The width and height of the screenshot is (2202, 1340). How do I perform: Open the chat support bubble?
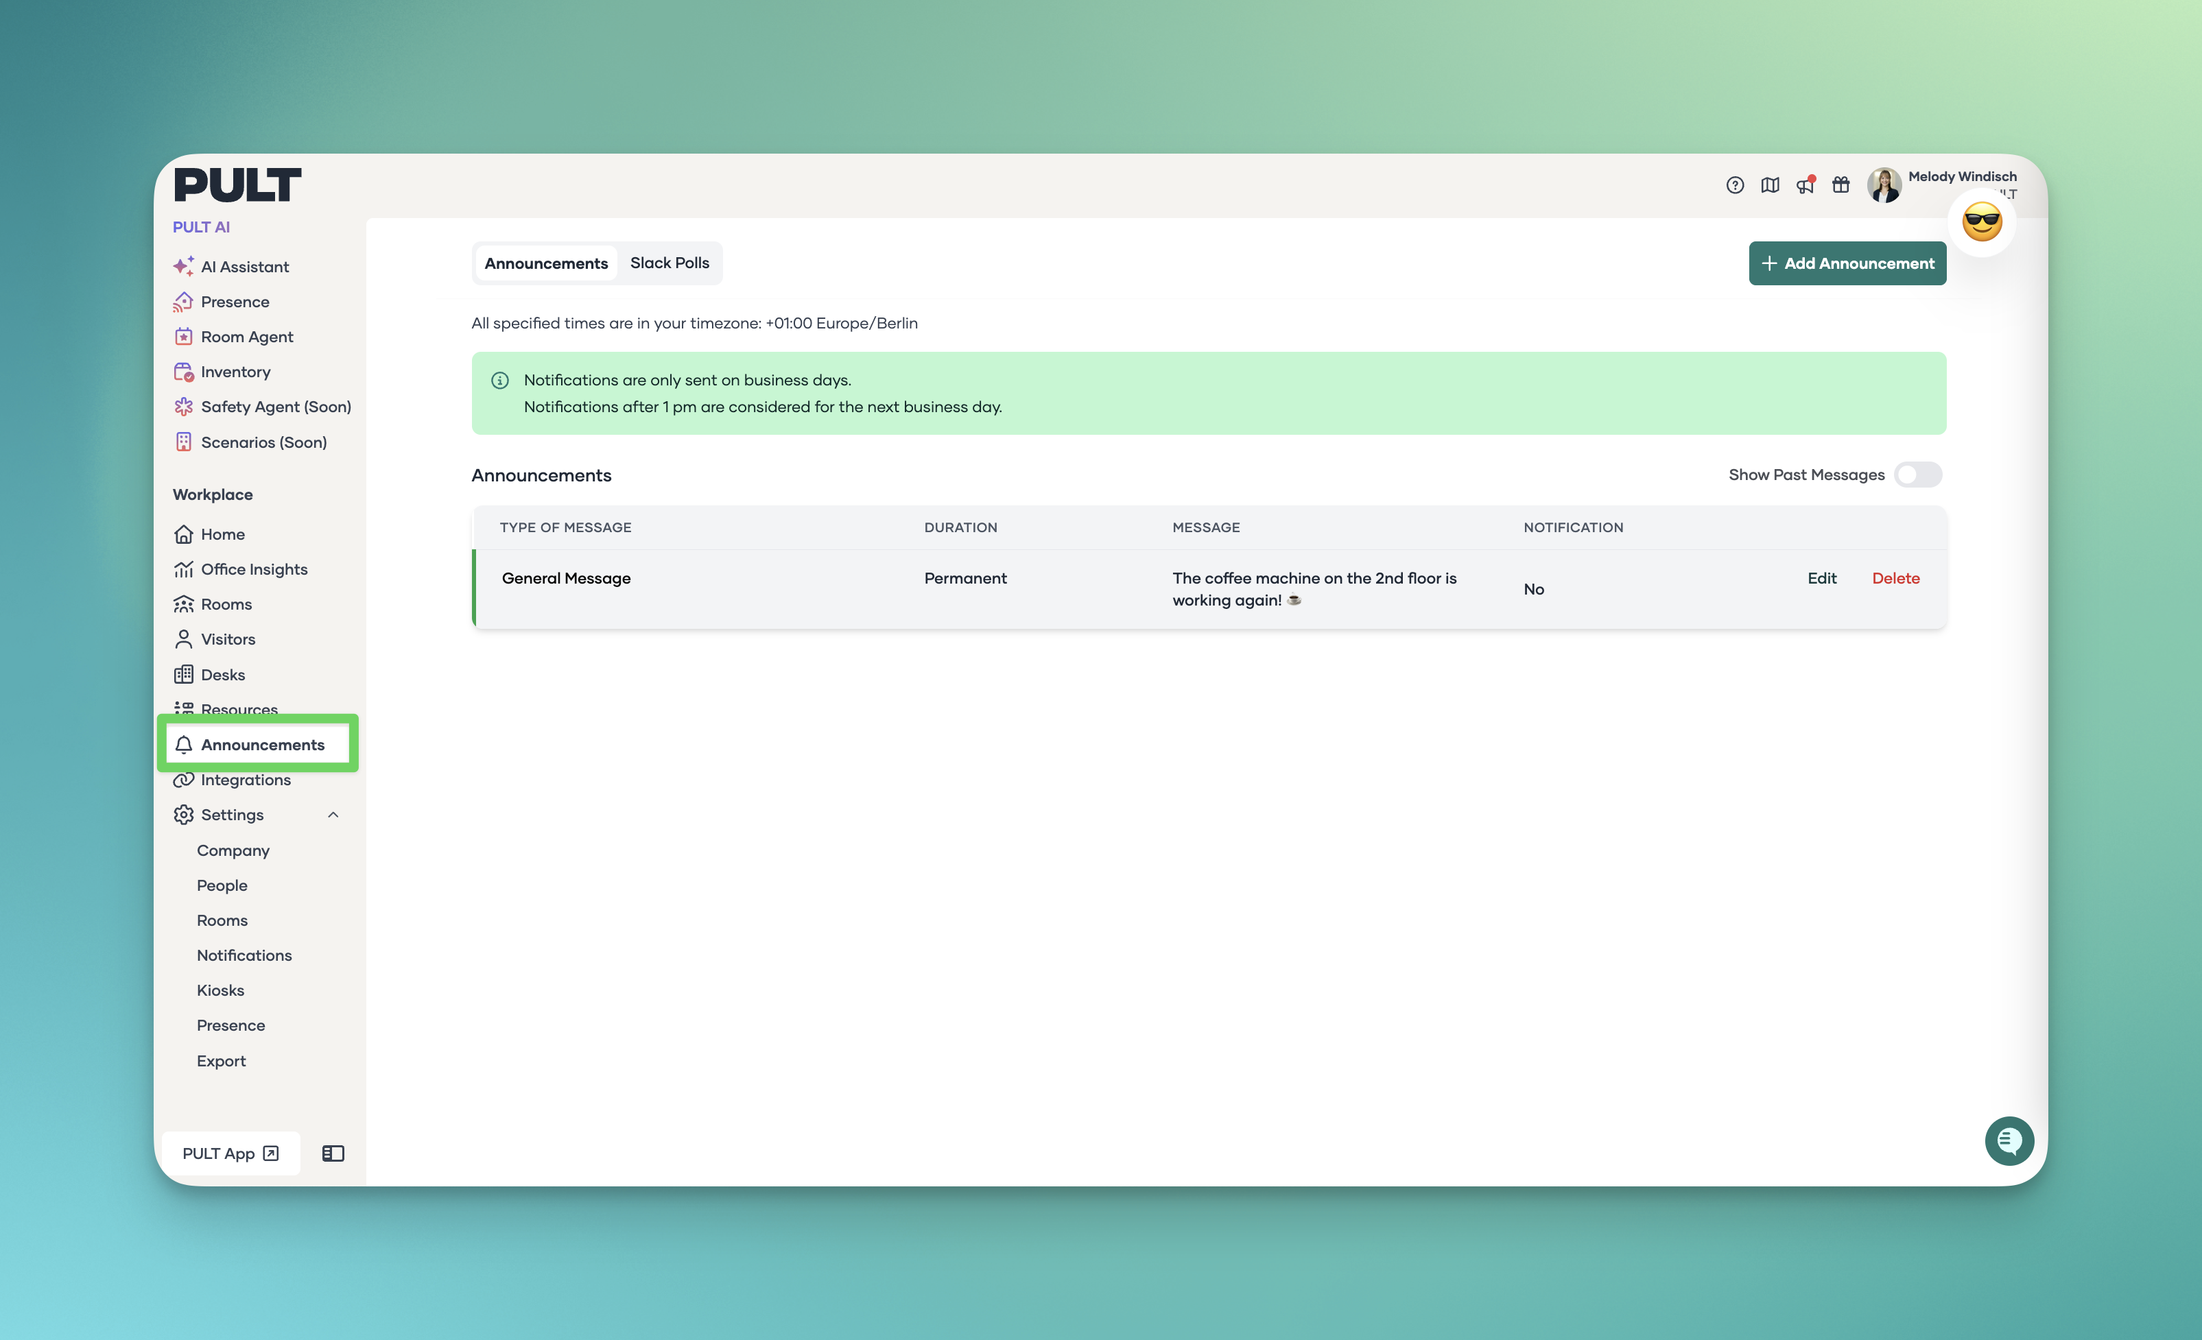(2009, 1141)
